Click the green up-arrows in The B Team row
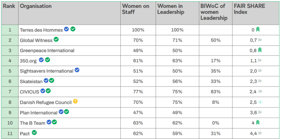This screenshot has width=281, height=139. (x=258, y=122)
